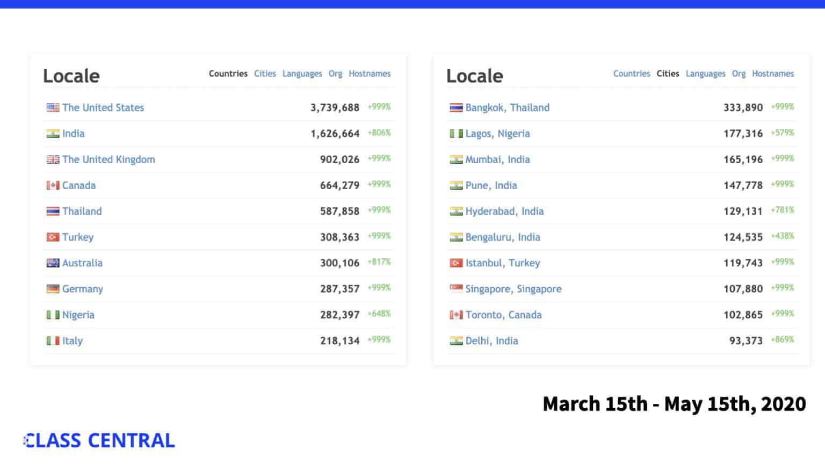
Task: Click the United States flag icon
Action: [x=53, y=107]
